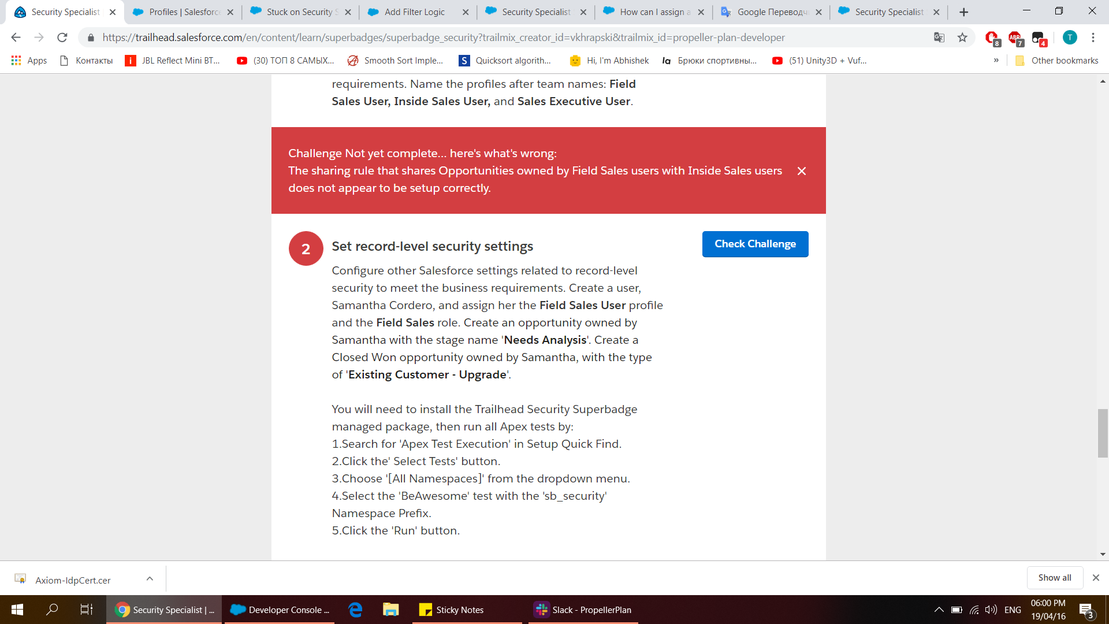Click the page vertical scrollbar thumb

coord(1103,433)
